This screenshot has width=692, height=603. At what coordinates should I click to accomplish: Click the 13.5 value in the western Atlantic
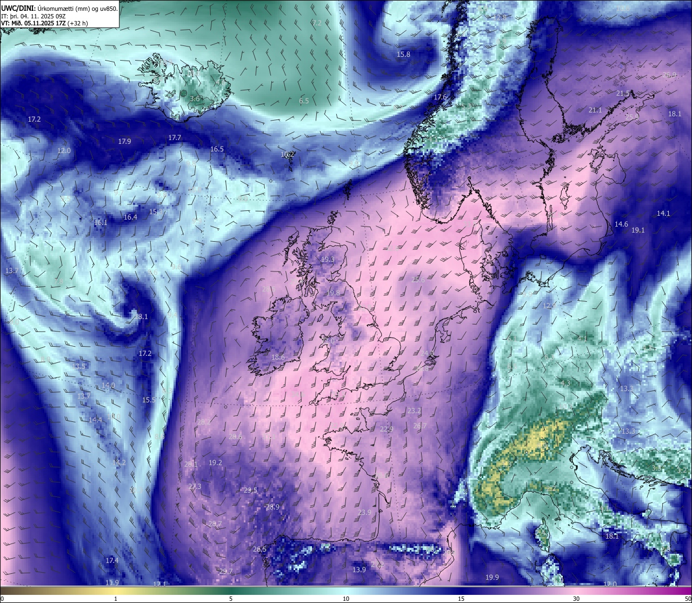pos(79,366)
